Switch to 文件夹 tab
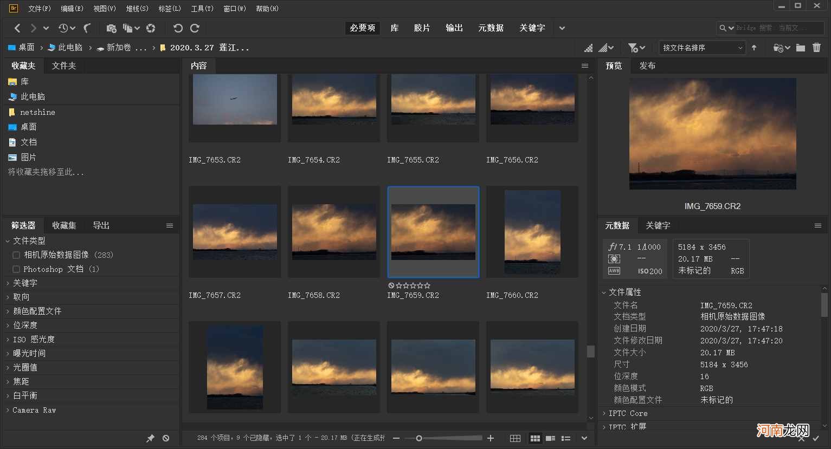Screen dimensions: 831x449 64,66
